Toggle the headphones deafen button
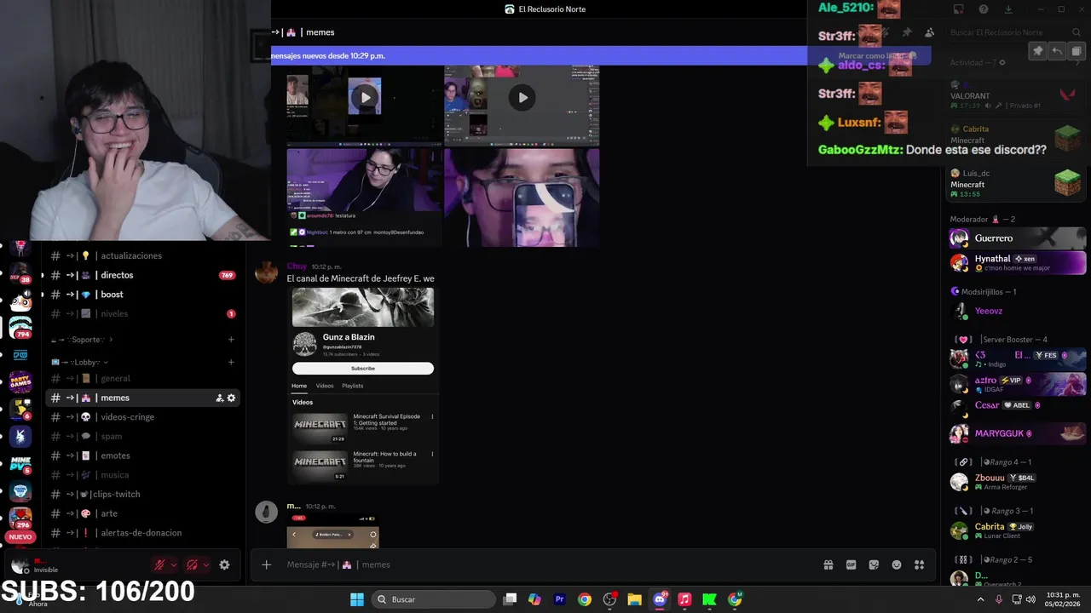 click(192, 564)
